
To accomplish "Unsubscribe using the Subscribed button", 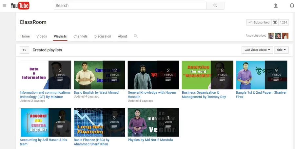I will 259,22.
